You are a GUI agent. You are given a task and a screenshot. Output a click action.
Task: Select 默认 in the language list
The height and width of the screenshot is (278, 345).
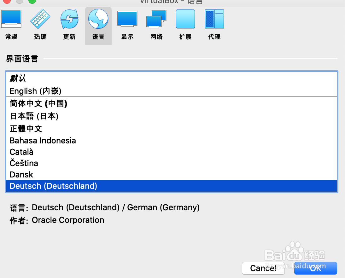pos(172,78)
